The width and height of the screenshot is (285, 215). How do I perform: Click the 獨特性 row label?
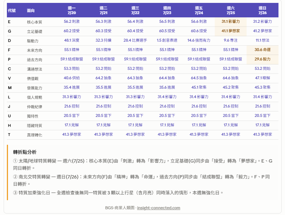point(33,116)
